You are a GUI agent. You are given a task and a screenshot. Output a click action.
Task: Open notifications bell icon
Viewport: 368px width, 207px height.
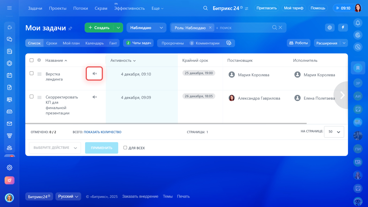click(x=358, y=23)
